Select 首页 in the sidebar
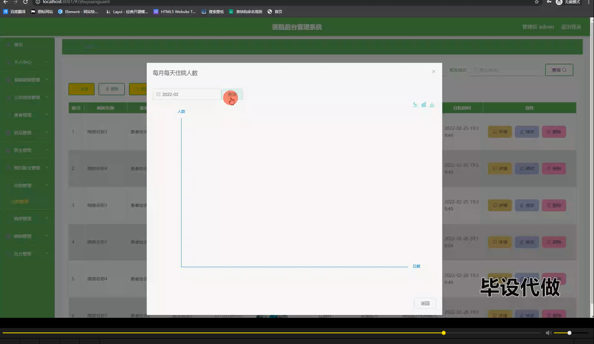The width and height of the screenshot is (594, 344). 27,45
